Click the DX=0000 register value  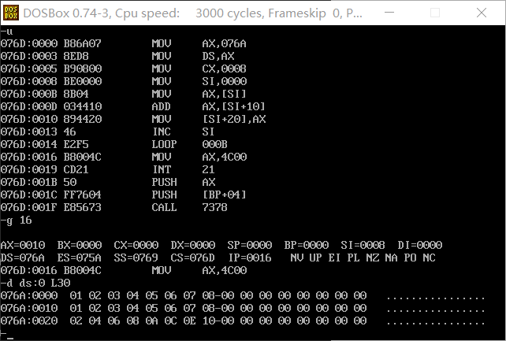point(193,245)
